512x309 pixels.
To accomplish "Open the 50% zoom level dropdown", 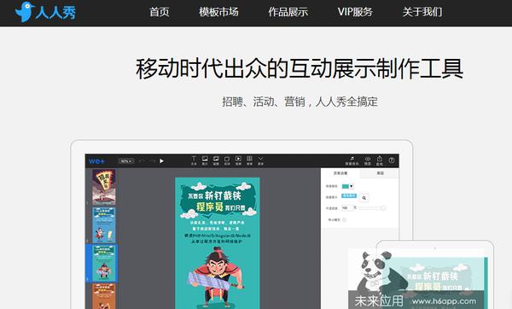I will tap(126, 161).
